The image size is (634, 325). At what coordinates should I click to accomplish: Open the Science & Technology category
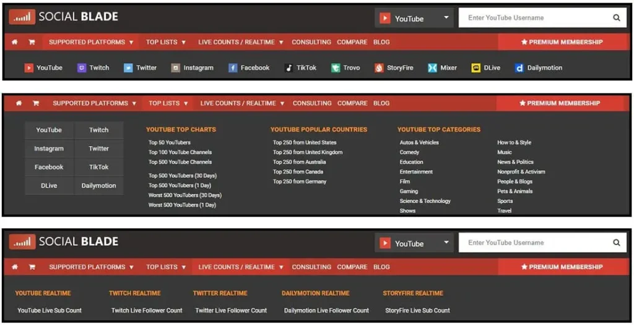click(x=425, y=201)
